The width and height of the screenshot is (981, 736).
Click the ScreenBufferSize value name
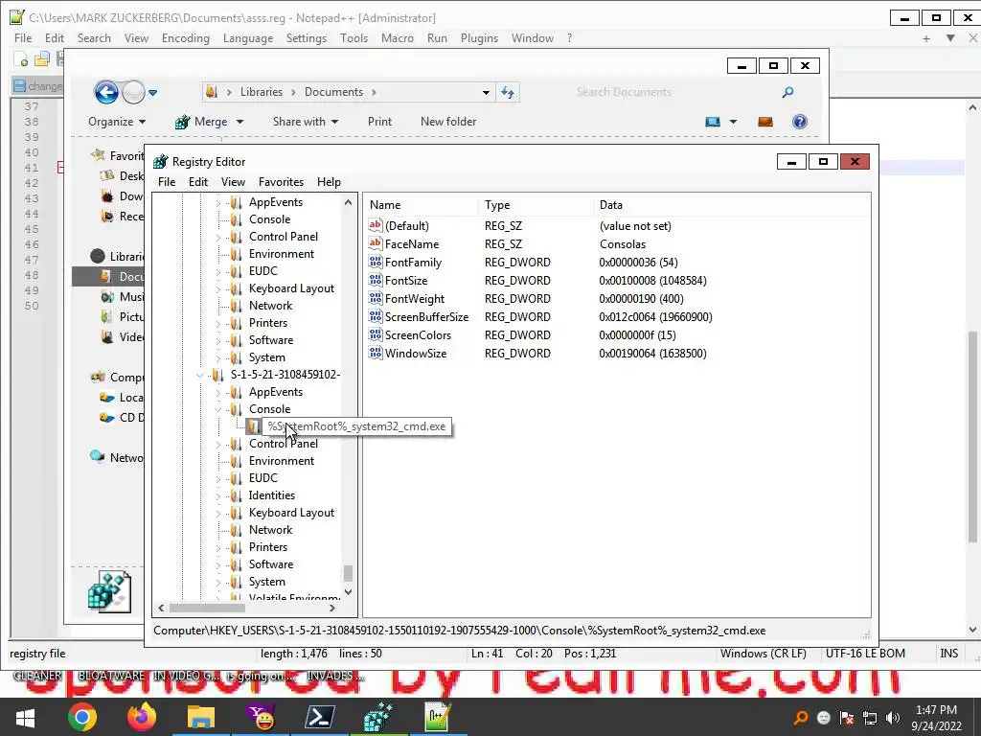point(426,317)
